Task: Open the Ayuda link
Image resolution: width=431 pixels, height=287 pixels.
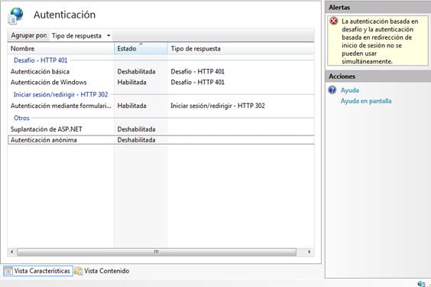Action: click(350, 90)
